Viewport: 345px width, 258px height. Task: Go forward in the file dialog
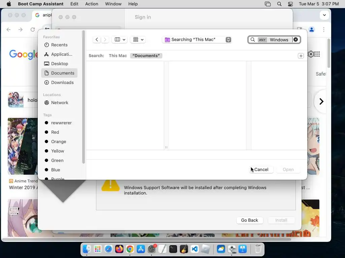coord(105,40)
